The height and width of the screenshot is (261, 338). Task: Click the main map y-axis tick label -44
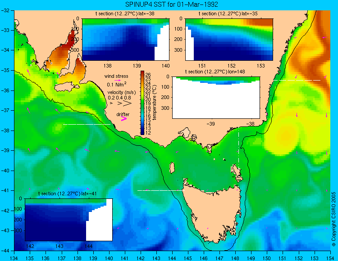pyautogui.click(x=5, y=251)
